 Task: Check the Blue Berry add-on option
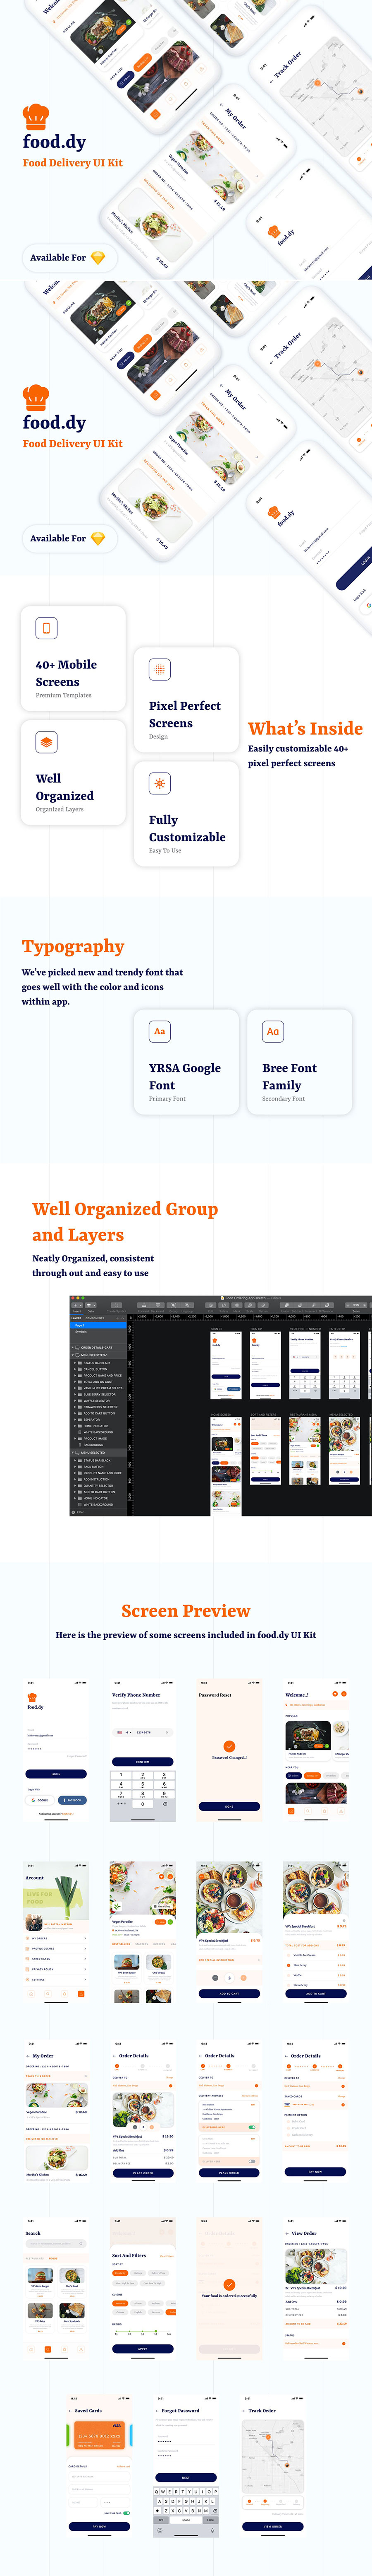click(x=289, y=1965)
